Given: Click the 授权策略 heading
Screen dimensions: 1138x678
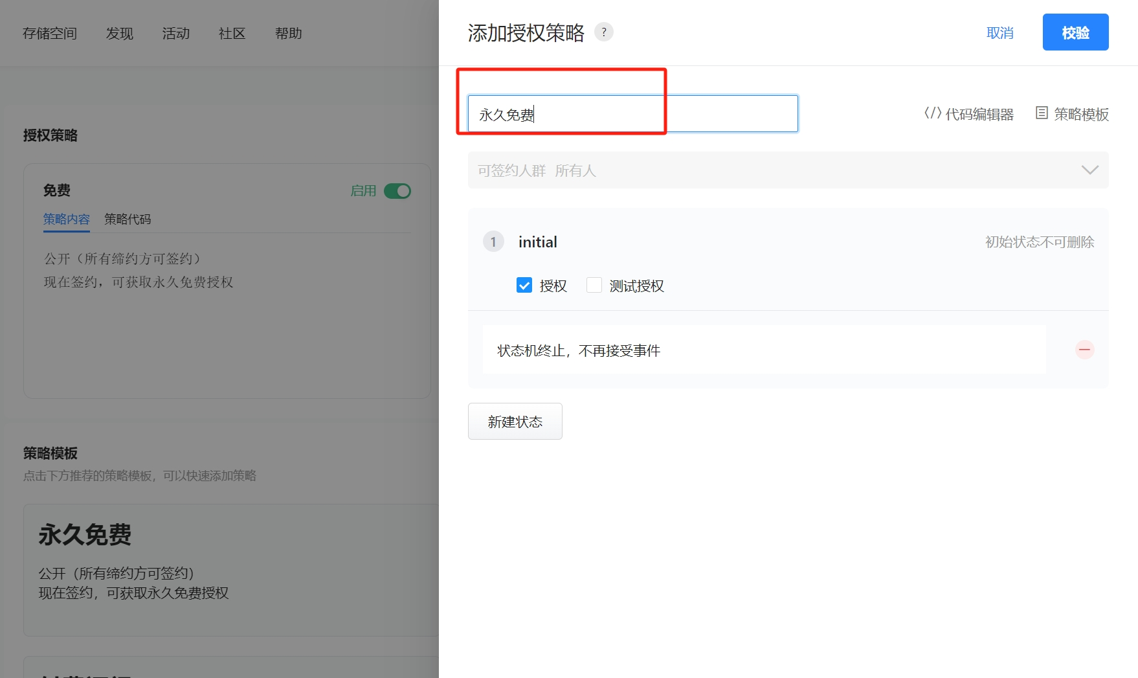Looking at the screenshot, I should click(x=50, y=135).
